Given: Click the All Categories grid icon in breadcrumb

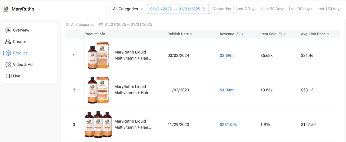Looking at the screenshot, I should click(x=68, y=25).
